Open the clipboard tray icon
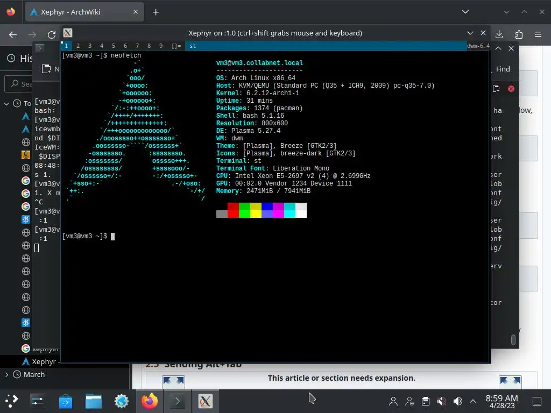The image size is (551, 413). 426,401
